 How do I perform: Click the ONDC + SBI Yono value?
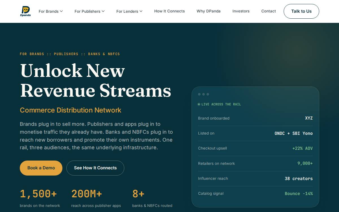click(x=294, y=133)
